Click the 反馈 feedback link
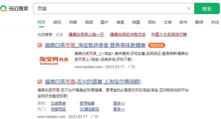The width and height of the screenshot is (221, 119). coord(59,35)
